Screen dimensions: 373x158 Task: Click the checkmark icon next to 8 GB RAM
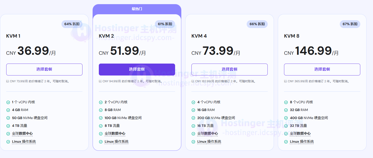(101, 110)
